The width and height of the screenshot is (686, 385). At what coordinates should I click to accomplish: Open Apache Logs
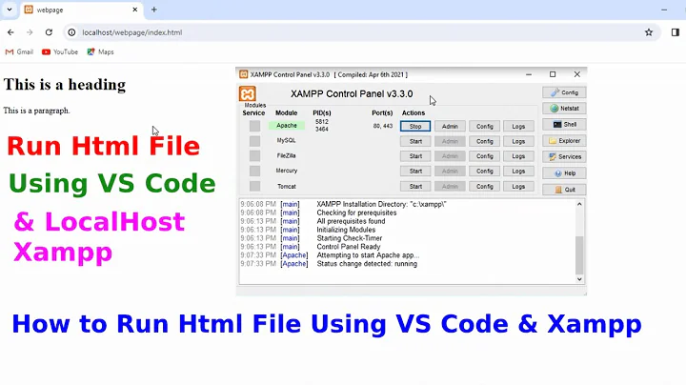(x=518, y=126)
